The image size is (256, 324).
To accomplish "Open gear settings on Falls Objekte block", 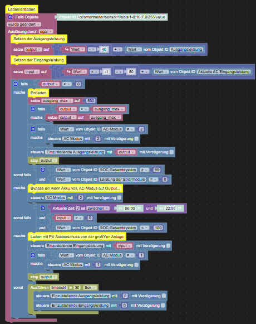I will click(10, 17).
